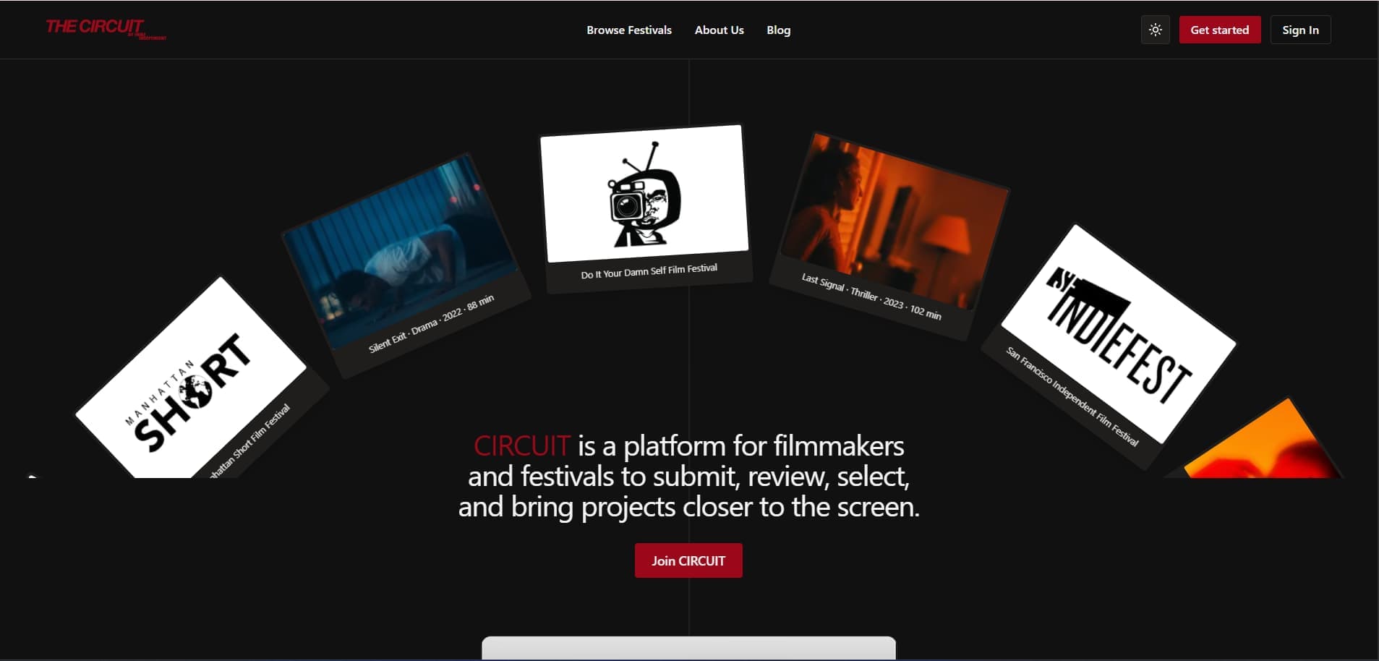Open the Silent Exit film card

[405, 264]
